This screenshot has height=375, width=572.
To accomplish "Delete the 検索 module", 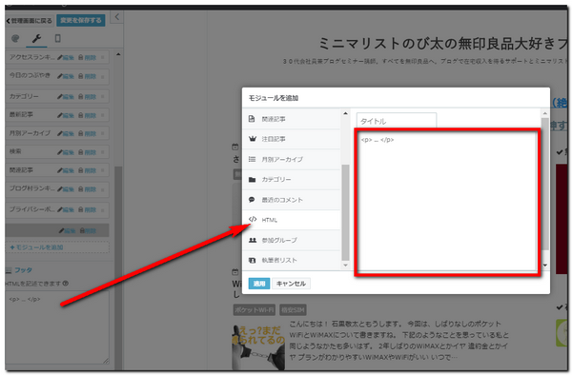I will 87,152.
